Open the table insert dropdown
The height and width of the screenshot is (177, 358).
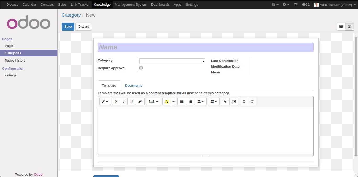[x=214, y=102]
